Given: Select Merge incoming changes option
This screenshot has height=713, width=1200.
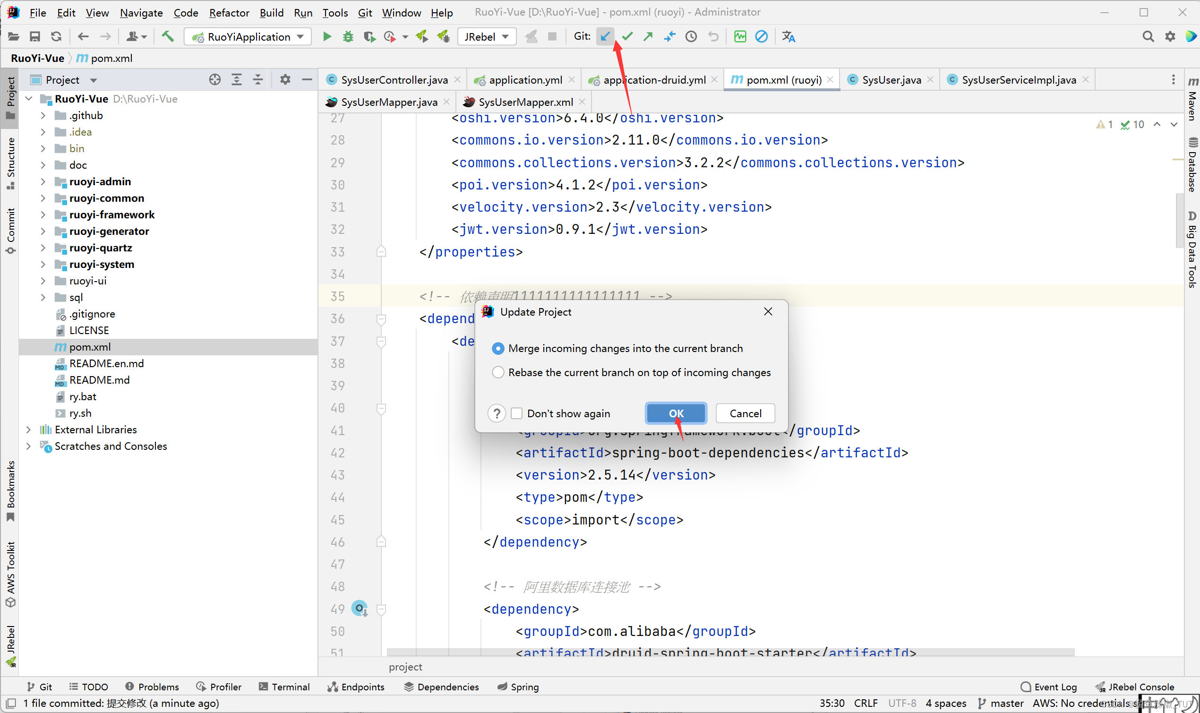Looking at the screenshot, I should 617,348.
